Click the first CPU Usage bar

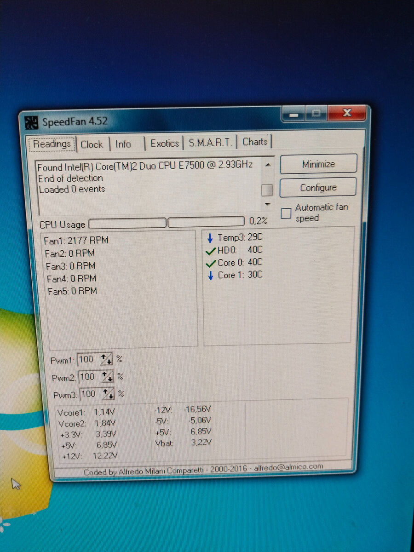pyautogui.click(x=127, y=223)
